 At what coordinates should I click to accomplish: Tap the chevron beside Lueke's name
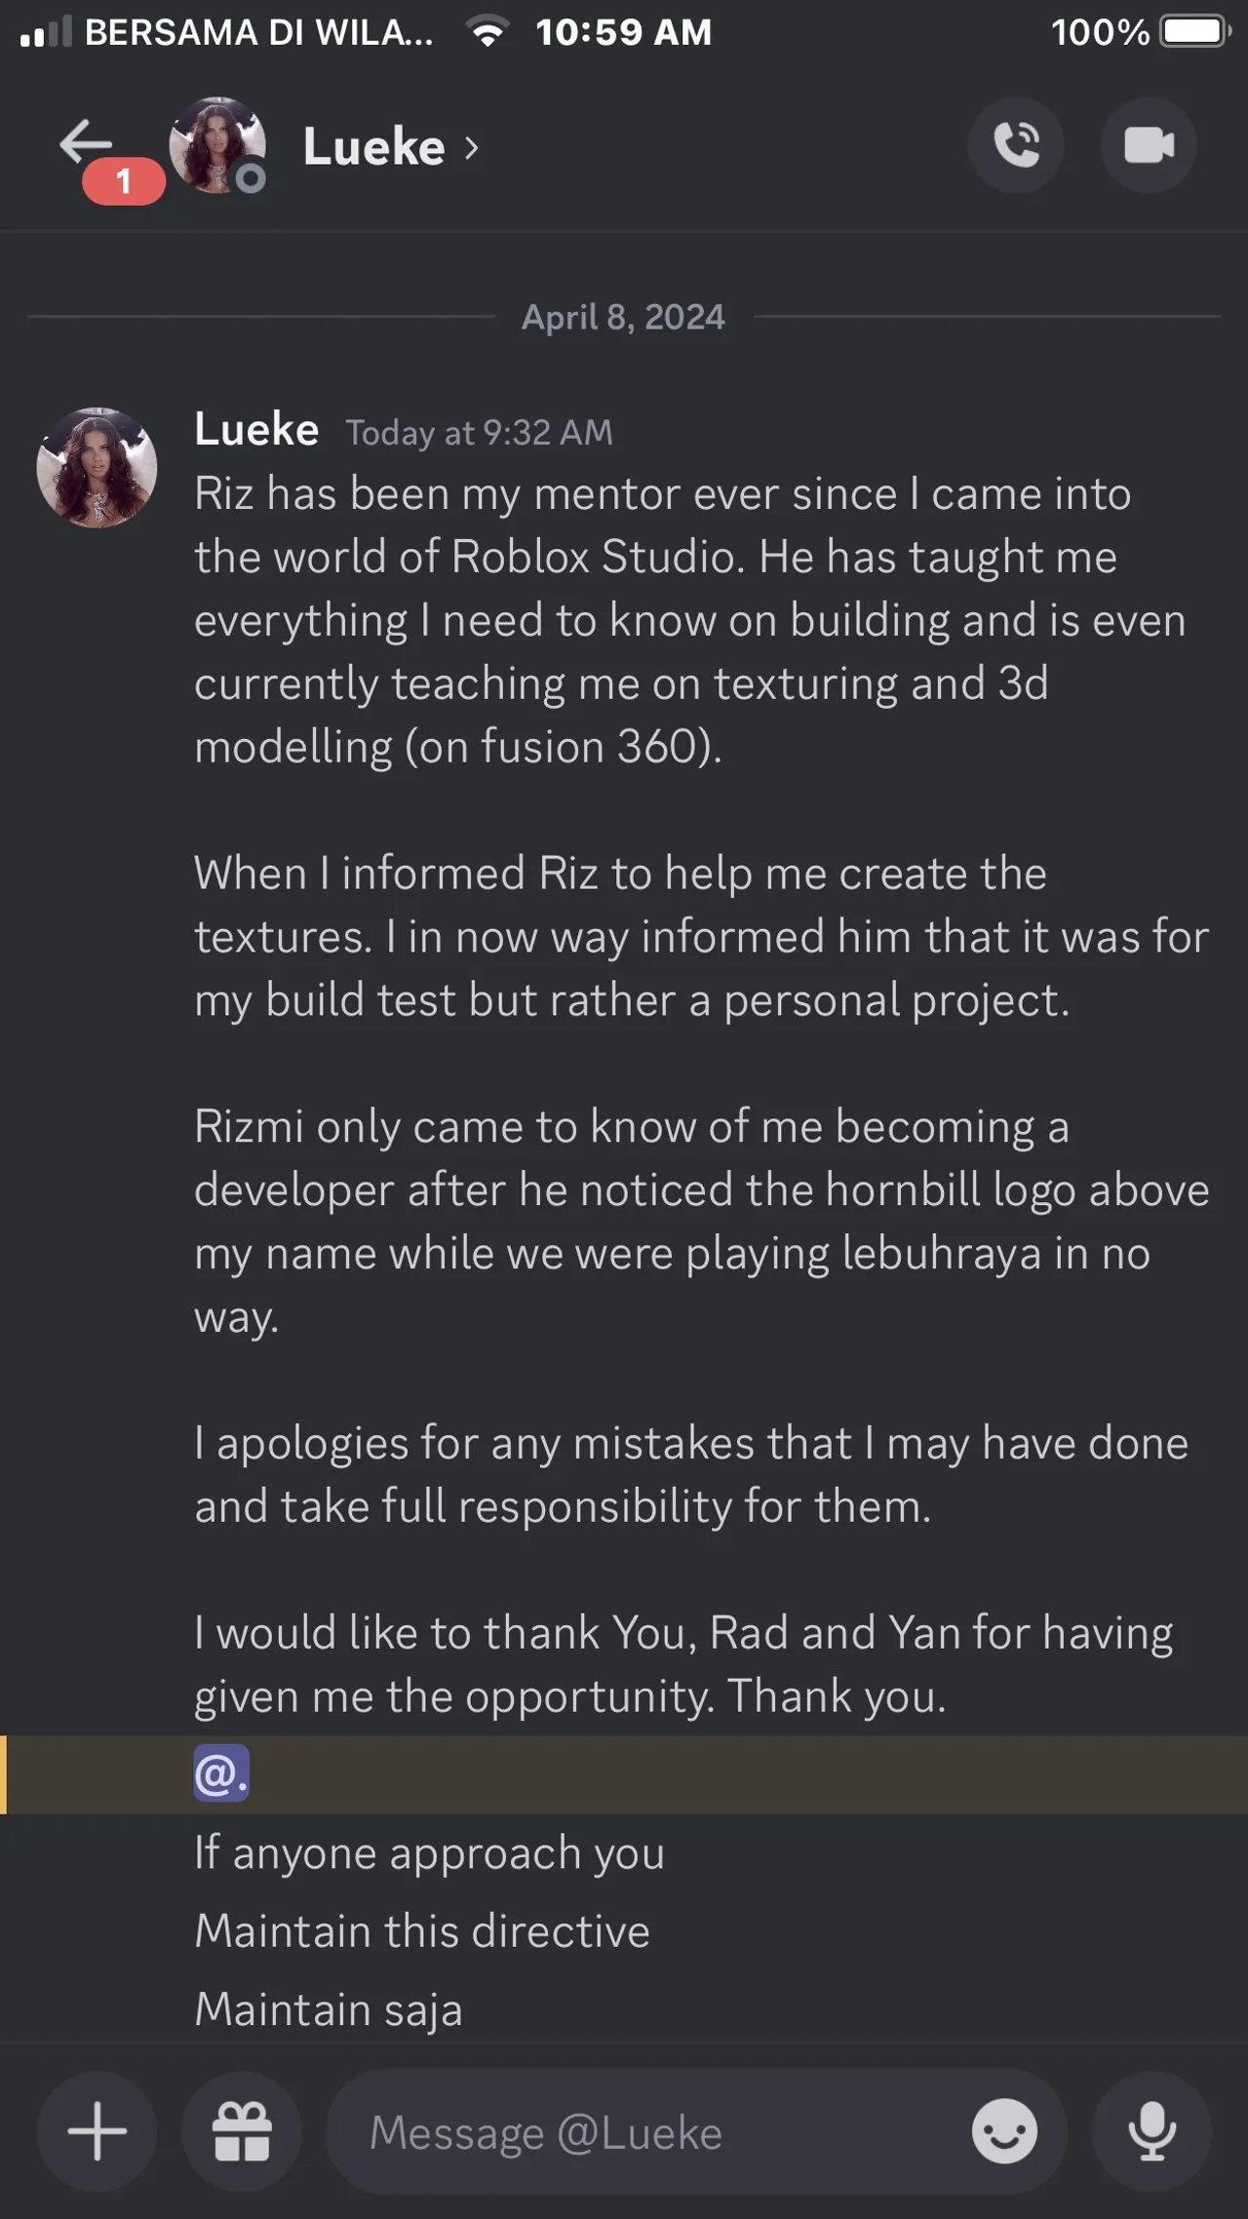click(472, 148)
